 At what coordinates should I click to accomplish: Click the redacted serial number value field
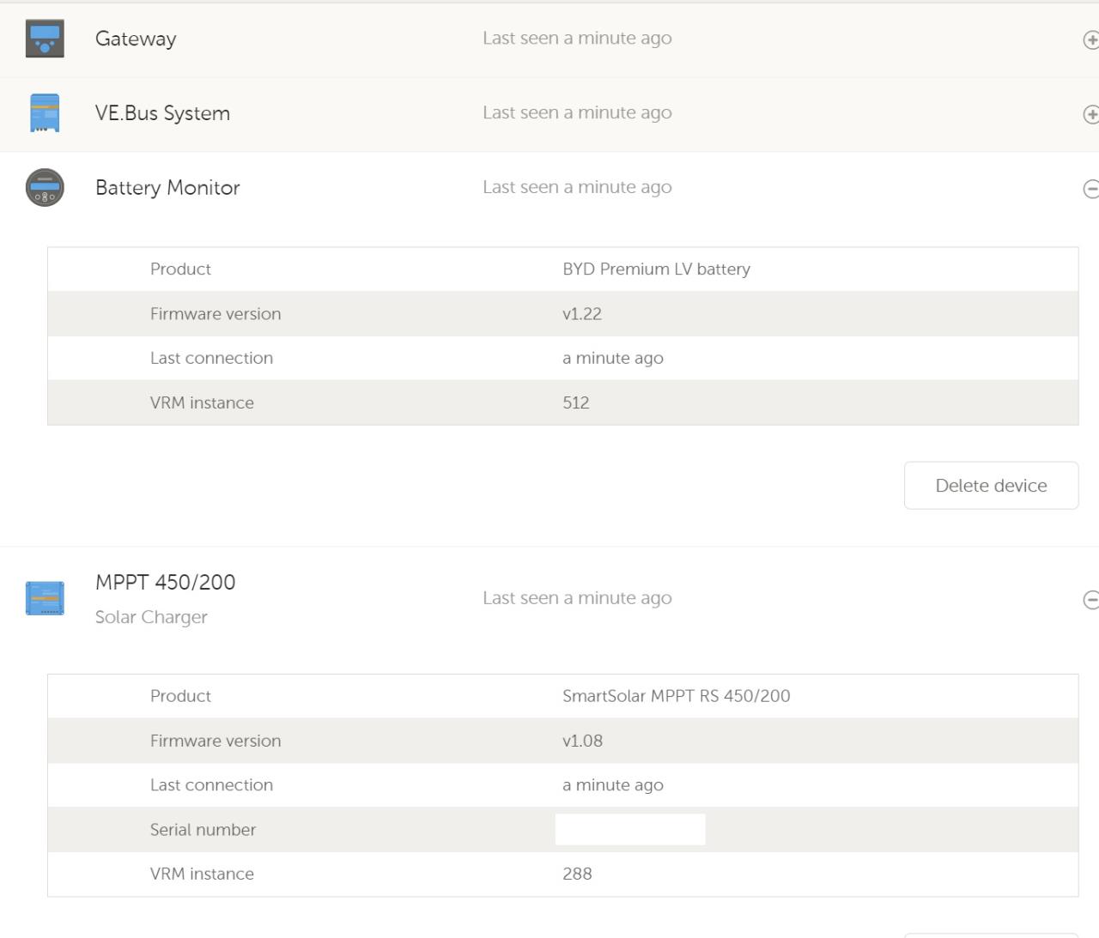point(630,830)
